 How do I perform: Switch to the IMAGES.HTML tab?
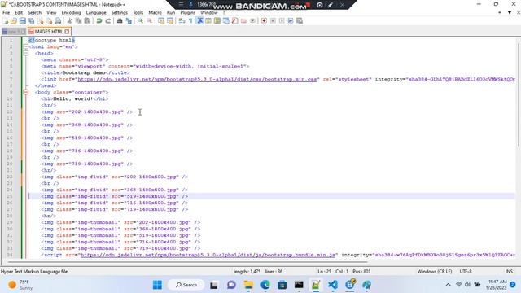click(x=49, y=32)
